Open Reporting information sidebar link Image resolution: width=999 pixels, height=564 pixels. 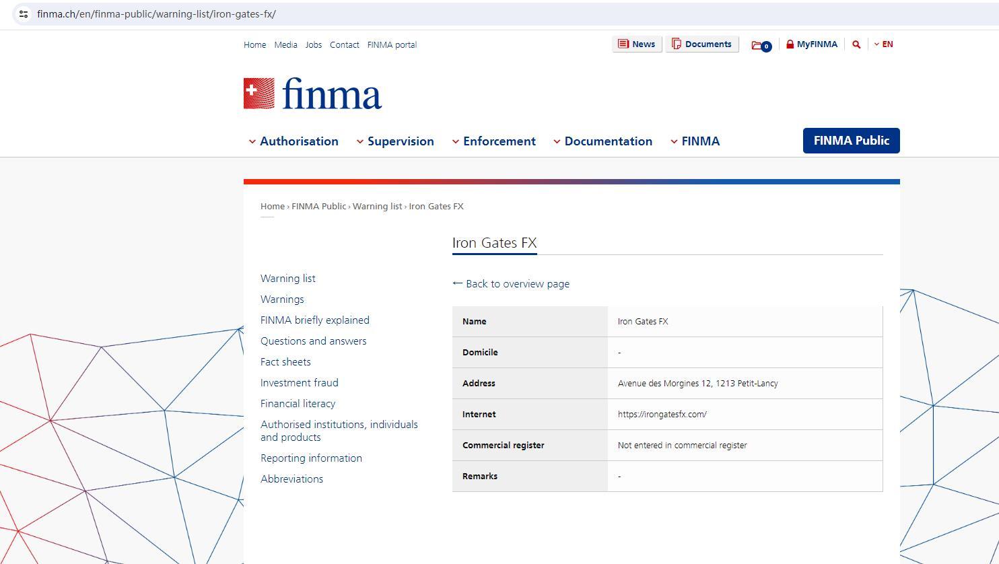(x=311, y=458)
